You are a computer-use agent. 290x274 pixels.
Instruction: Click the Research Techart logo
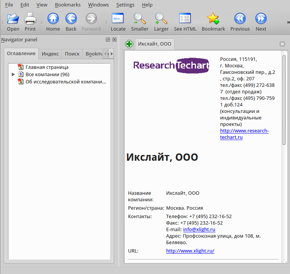point(171,65)
